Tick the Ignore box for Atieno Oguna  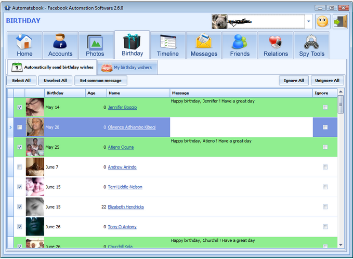point(325,147)
